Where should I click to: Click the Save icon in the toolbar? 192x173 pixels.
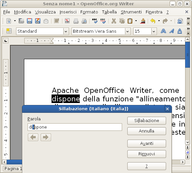[30, 21]
